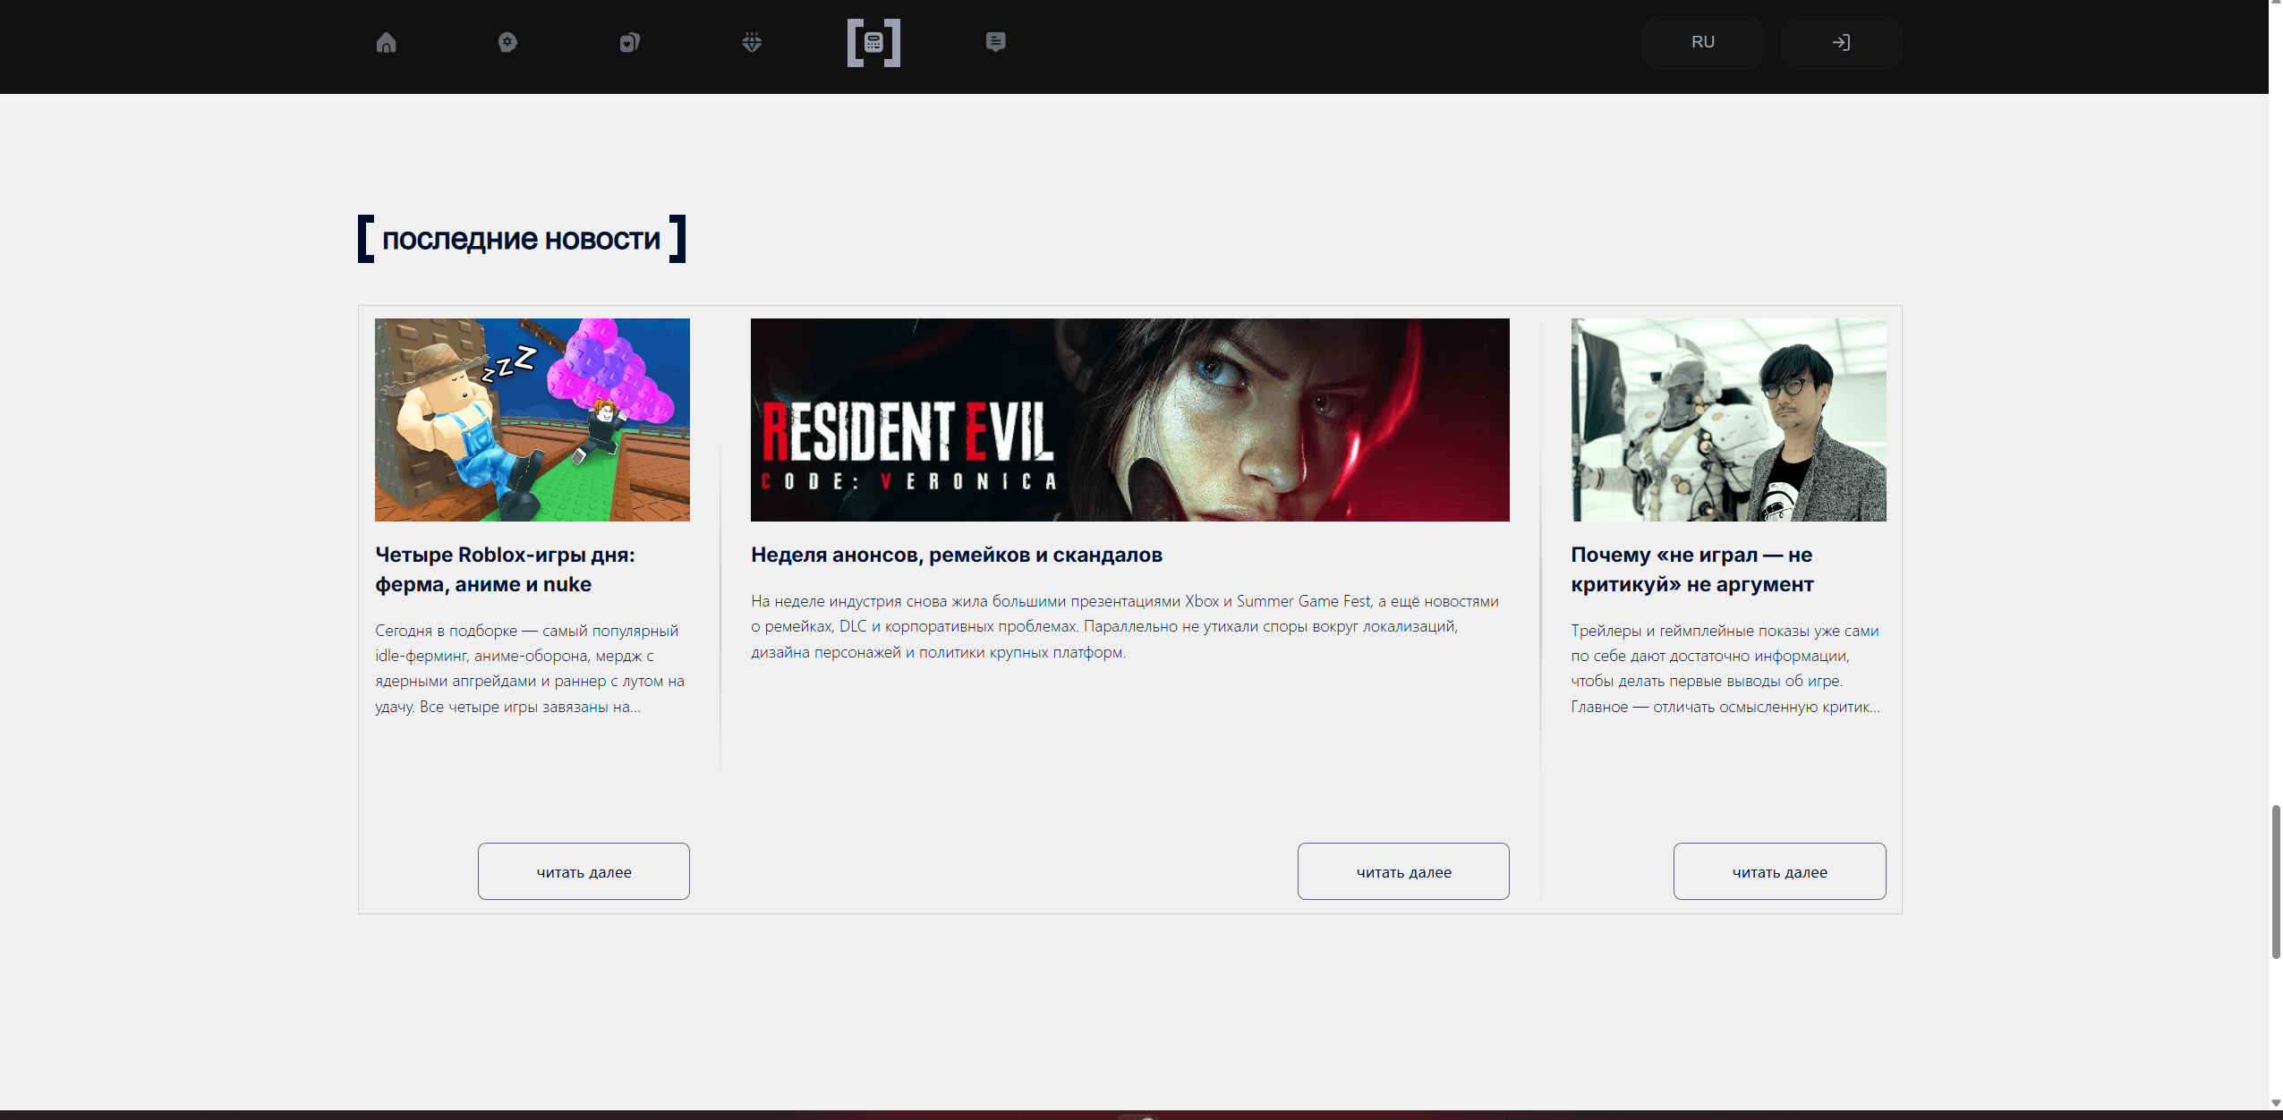Click the page vertical scrollbar thumb

pos(2276,882)
